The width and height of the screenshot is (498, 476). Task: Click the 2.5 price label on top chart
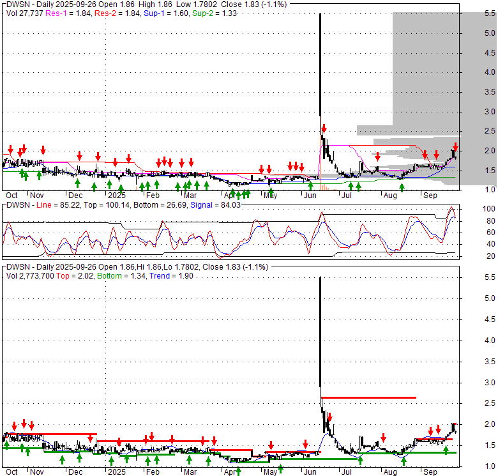click(490, 131)
